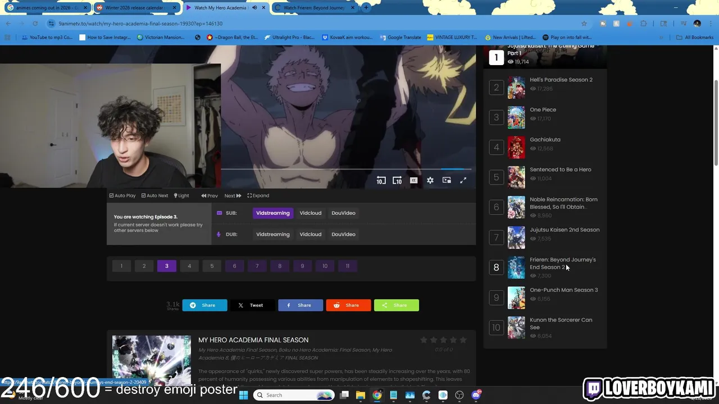Bookmark this page star icon

click(584, 24)
